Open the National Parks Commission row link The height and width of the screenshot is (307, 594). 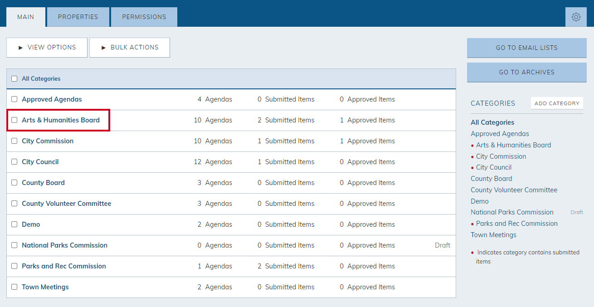(x=64, y=245)
